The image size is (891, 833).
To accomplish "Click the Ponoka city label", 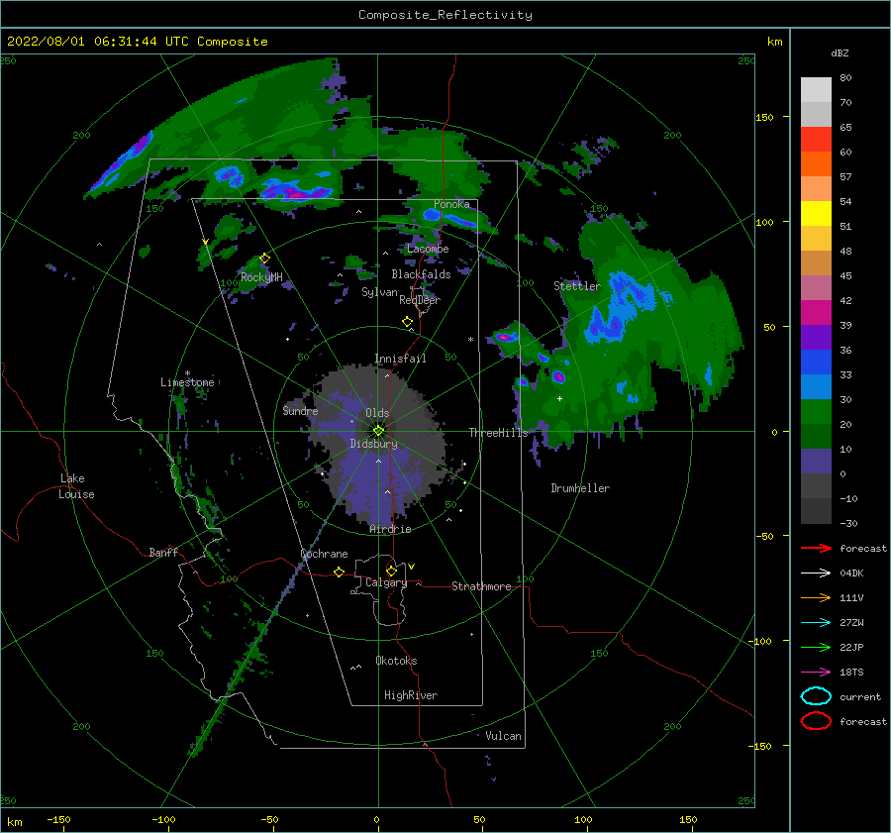I will coord(451,204).
